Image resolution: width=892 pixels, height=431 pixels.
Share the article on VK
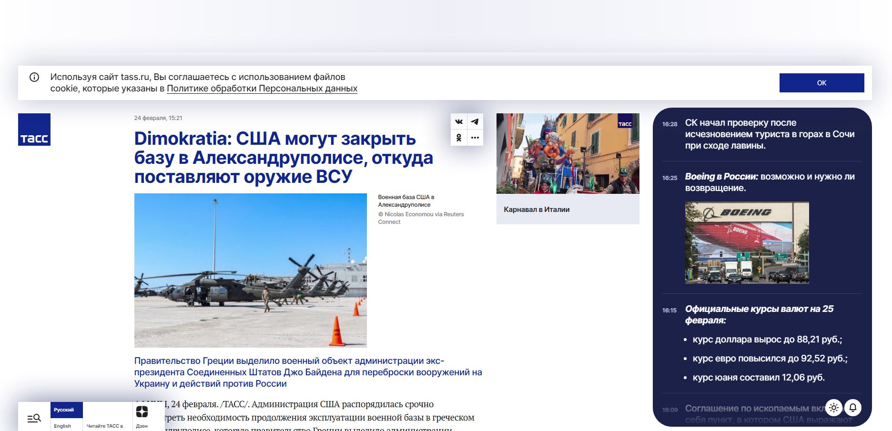(458, 121)
